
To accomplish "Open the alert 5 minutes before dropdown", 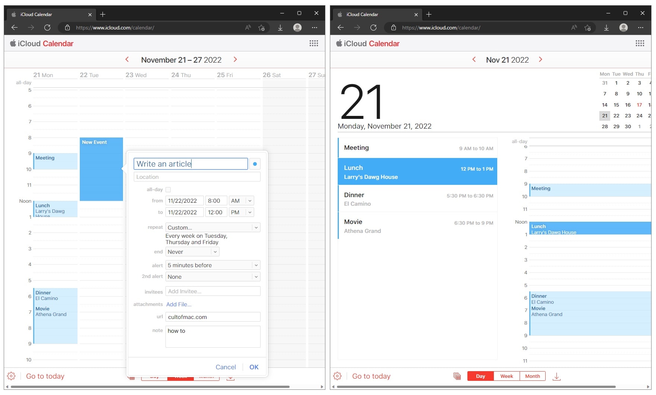I will pos(213,265).
